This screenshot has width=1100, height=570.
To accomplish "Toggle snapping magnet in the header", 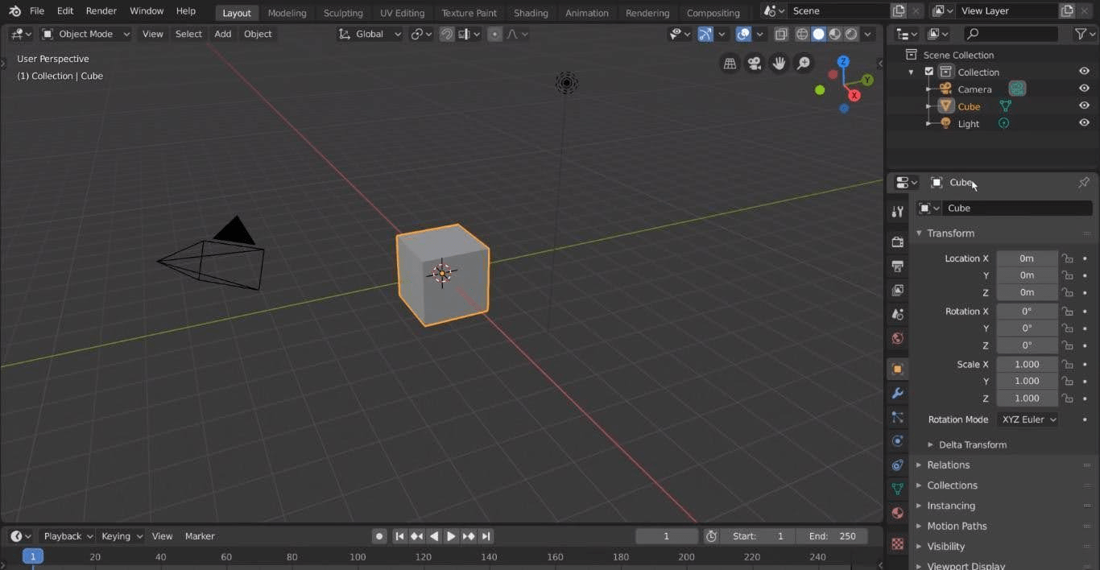I will pyautogui.click(x=447, y=34).
